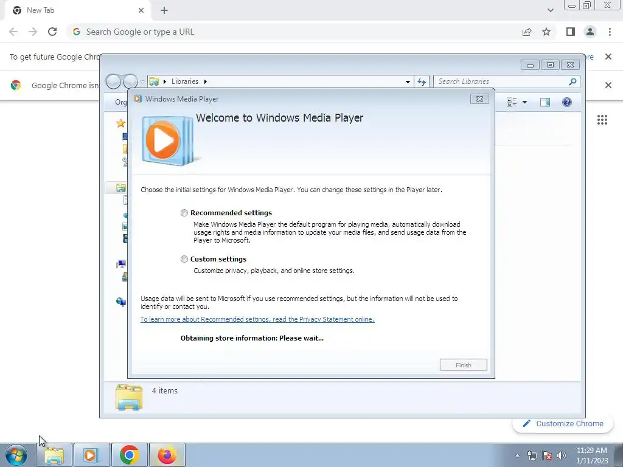Click the Windows Media Player taskbar icon
This screenshot has width=623, height=467.
click(91, 455)
